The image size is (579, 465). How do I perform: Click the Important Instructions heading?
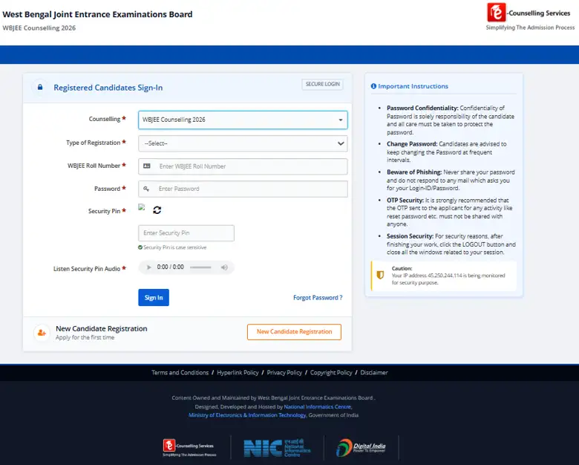pyautogui.click(x=413, y=86)
